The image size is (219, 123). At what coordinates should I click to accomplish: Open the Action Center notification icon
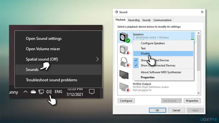click(92, 92)
